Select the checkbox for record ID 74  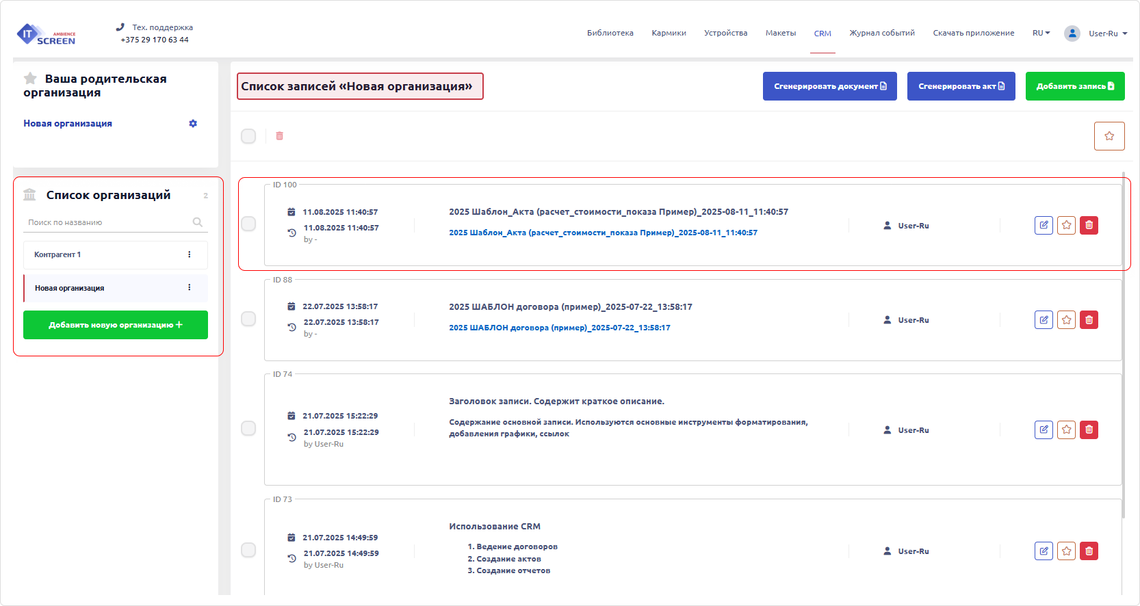[x=248, y=428]
